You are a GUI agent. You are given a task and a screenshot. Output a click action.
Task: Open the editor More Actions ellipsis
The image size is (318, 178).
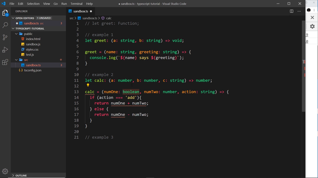299,11
